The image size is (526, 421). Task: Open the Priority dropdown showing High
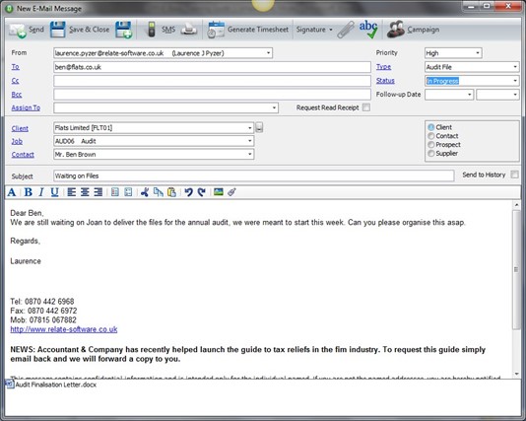[x=478, y=53]
